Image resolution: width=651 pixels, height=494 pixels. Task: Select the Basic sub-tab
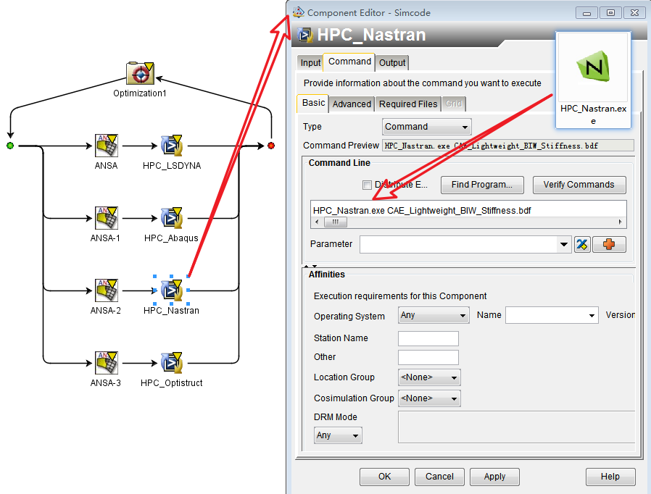[x=313, y=103]
